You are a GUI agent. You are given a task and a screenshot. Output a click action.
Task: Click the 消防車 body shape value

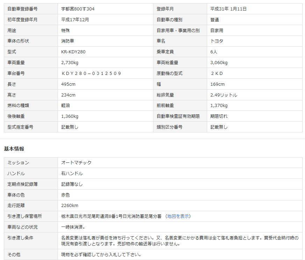click(67, 41)
